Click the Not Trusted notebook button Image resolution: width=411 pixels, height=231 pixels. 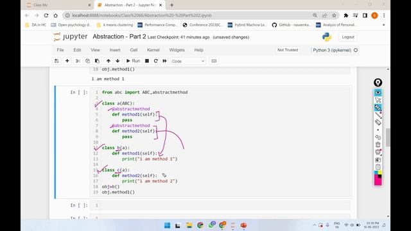point(288,50)
